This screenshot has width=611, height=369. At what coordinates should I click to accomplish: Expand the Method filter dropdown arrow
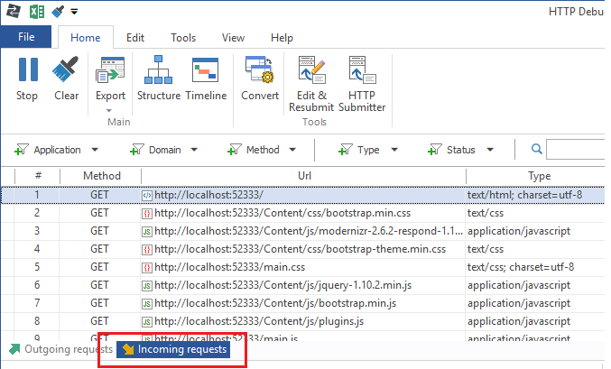[292, 150]
